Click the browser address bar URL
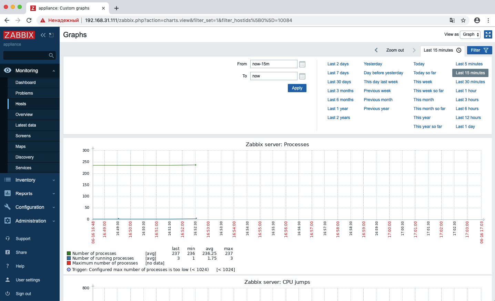This screenshot has width=495, height=301. [189, 20]
